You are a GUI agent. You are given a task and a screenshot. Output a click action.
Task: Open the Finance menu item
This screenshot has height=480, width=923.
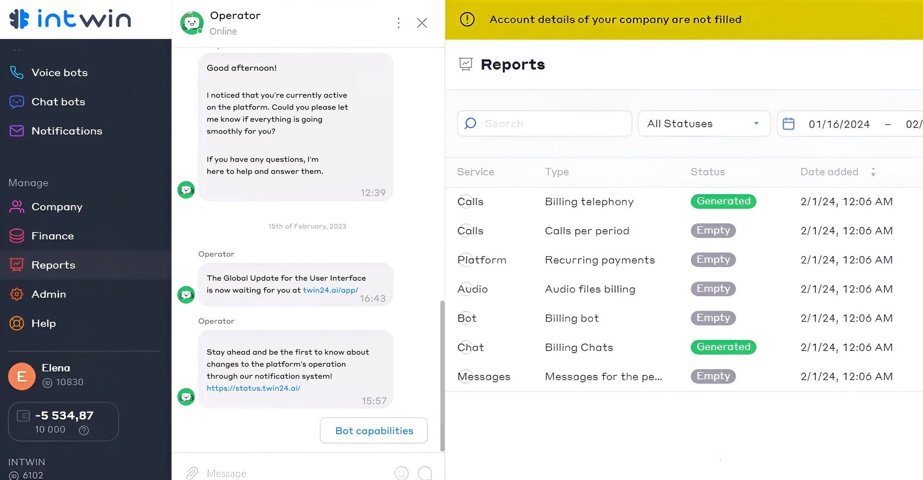tap(52, 236)
